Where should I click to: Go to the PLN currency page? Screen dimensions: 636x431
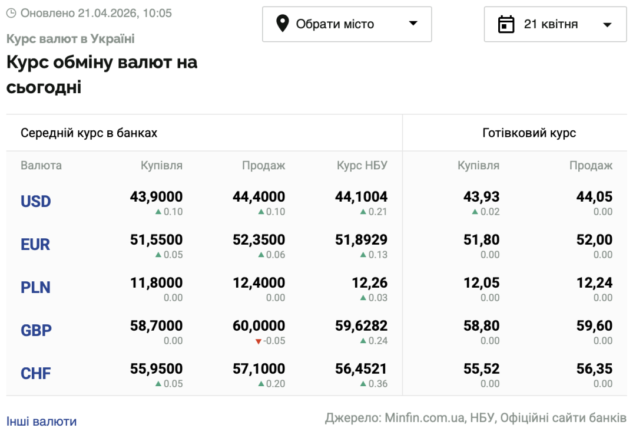(x=35, y=288)
